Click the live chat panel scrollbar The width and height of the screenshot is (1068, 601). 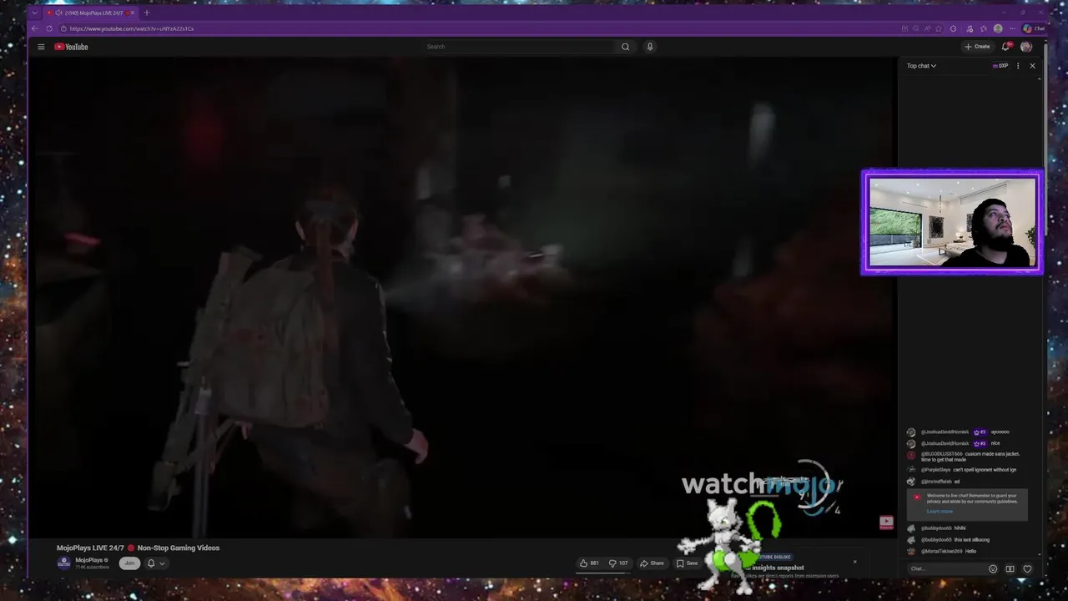click(1039, 317)
